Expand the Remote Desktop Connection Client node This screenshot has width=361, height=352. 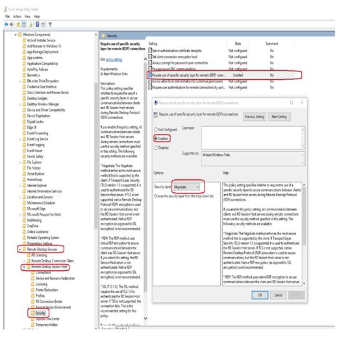click(x=24, y=261)
